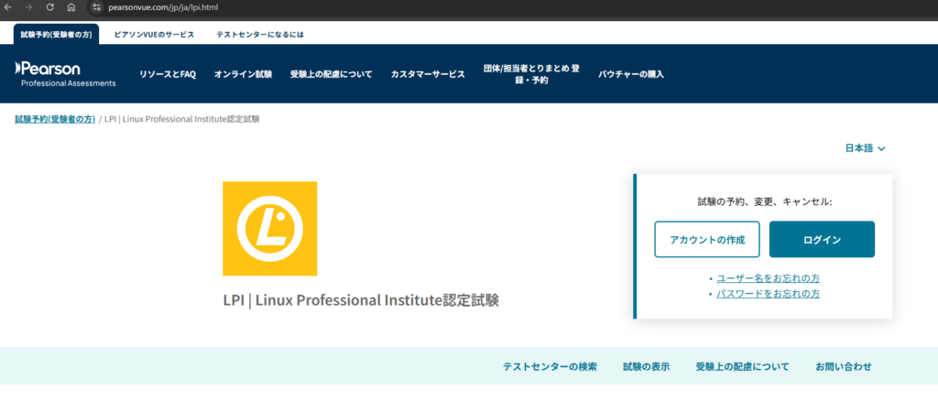The image size is (938, 402).
Task: Open site information icon in address bar
Action: click(x=95, y=6)
